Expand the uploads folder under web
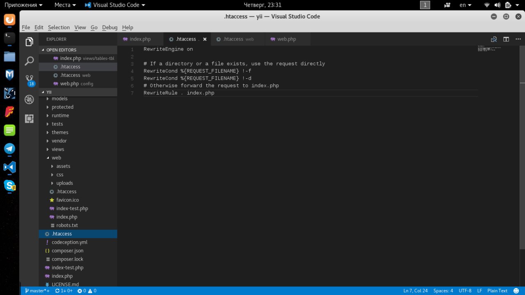525x295 pixels. click(78, 183)
